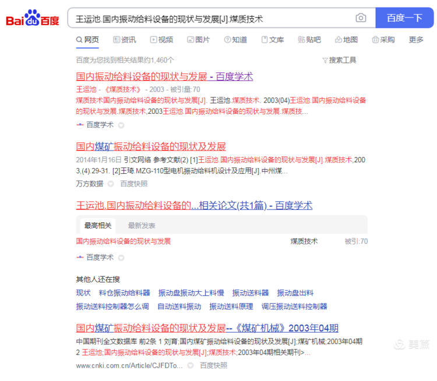This screenshot has height=381, width=437.
Task: Open 百度快照 for the 万方数据 result
Action: (134, 184)
